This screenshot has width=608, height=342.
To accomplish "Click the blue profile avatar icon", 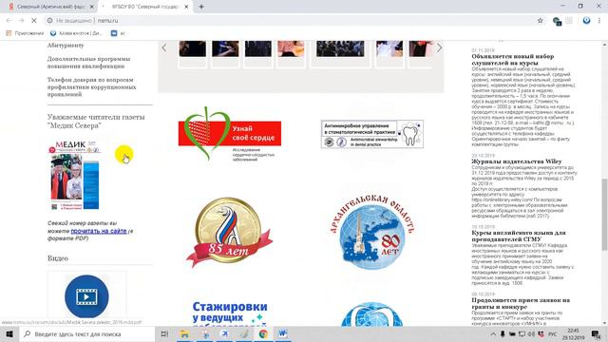I will pyautogui.click(x=586, y=21).
